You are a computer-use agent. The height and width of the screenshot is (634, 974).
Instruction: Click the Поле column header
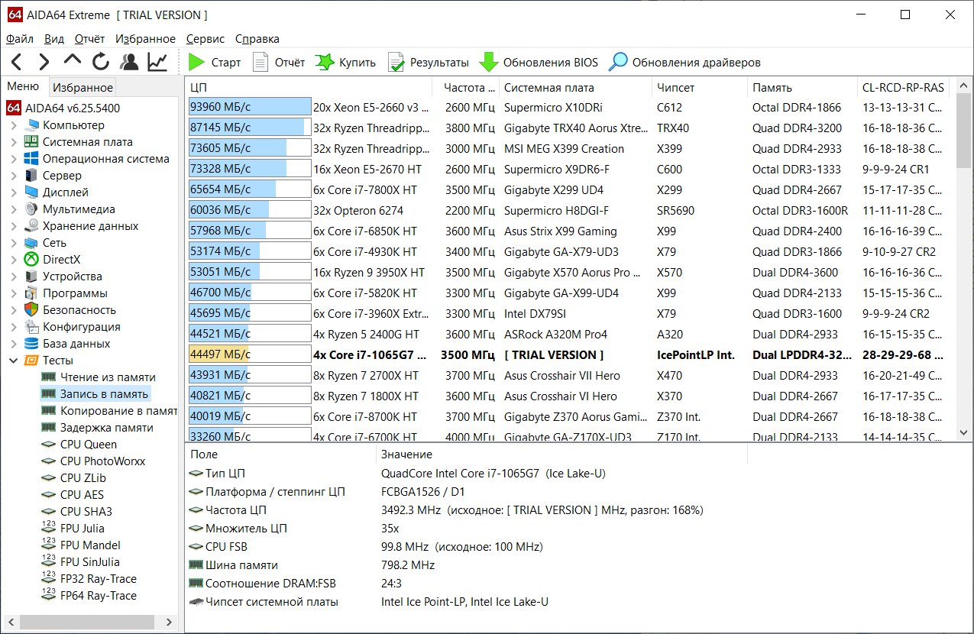pos(280,454)
